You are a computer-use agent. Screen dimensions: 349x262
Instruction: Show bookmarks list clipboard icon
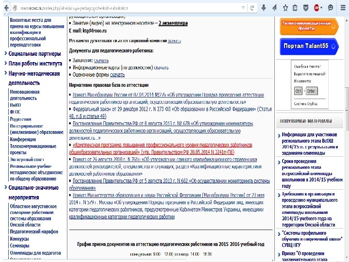[295, 8]
